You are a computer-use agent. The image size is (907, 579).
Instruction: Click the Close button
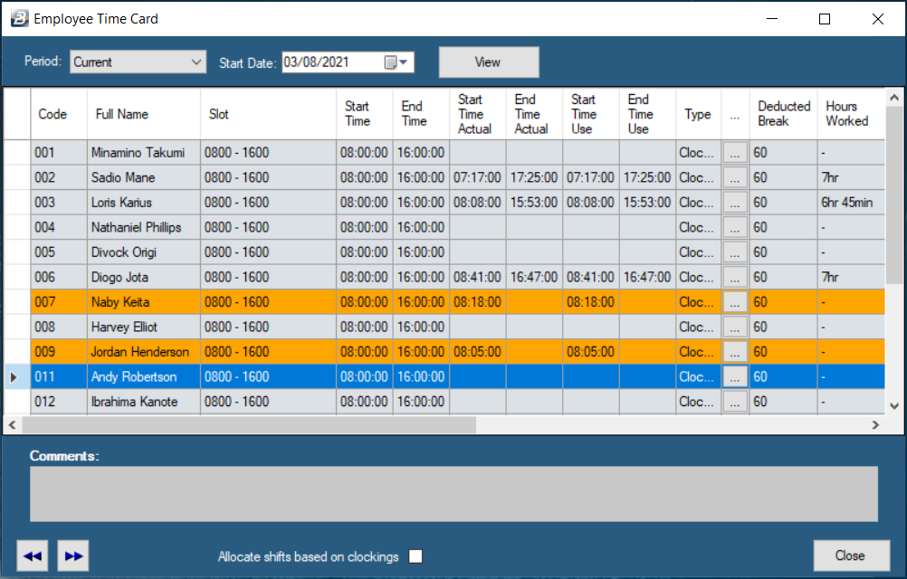tap(852, 555)
